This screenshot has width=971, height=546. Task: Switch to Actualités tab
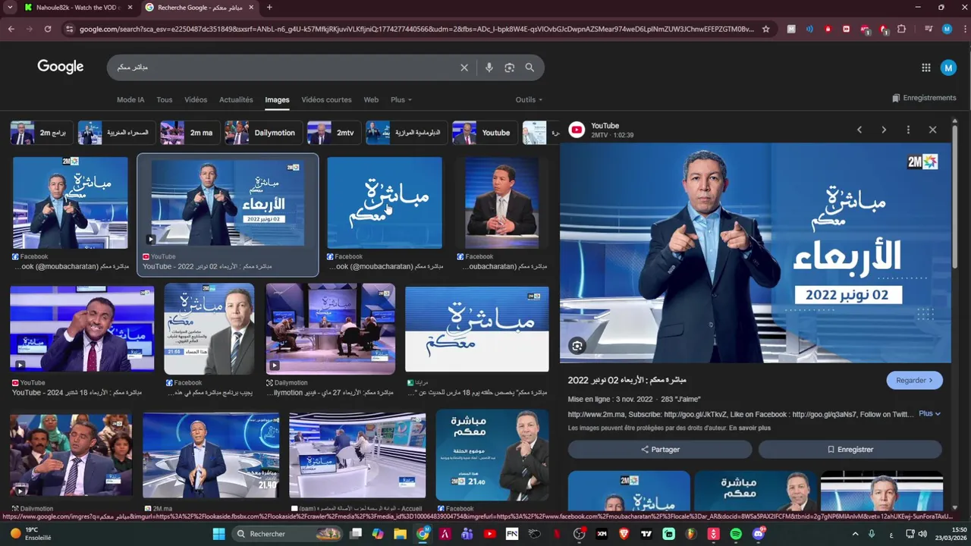236,99
